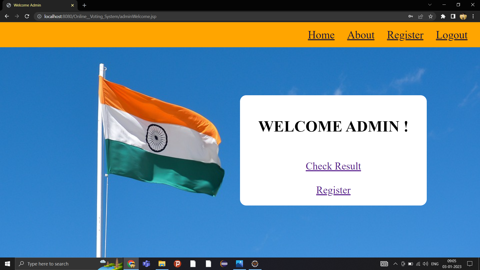Open a new browser tab
Viewport: 480px width, 270px height.
(x=84, y=5)
